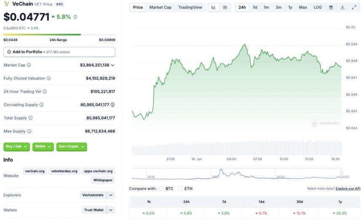Select the 1m time range

(266, 8)
